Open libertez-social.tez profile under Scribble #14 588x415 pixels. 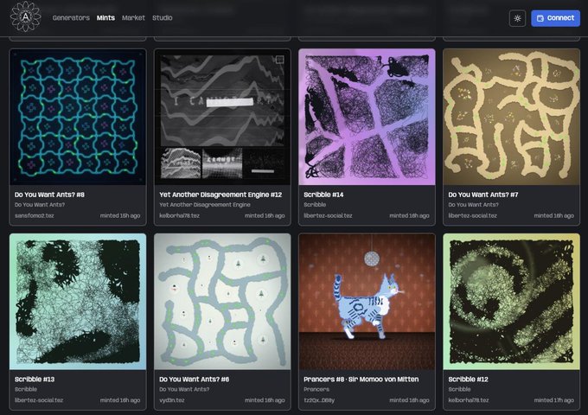[328, 215]
